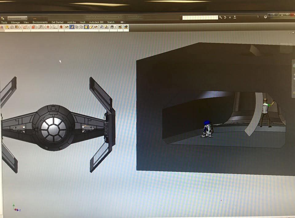Click the overlapping circles icon before the yellow box

click(81, 27)
